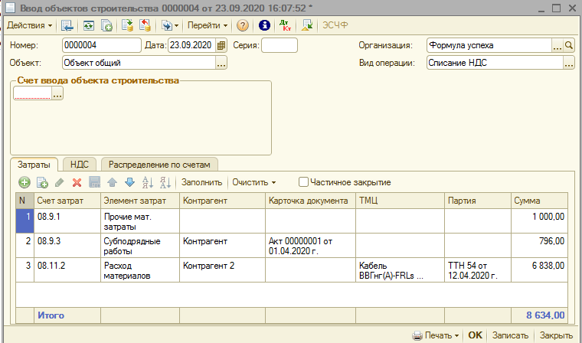The height and width of the screenshot is (343, 582).
Task: Sort ascending with the A-Z icon
Action: (148, 182)
